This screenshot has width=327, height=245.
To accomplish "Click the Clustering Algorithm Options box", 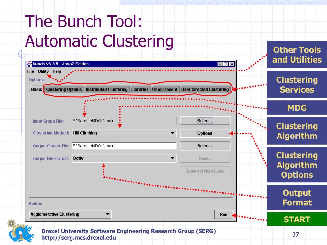I will [x=297, y=165].
